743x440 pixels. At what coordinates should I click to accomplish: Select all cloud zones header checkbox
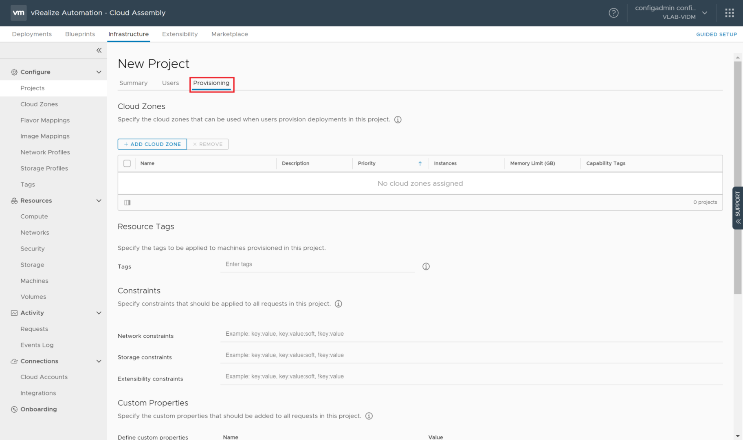pyautogui.click(x=127, y=163)
